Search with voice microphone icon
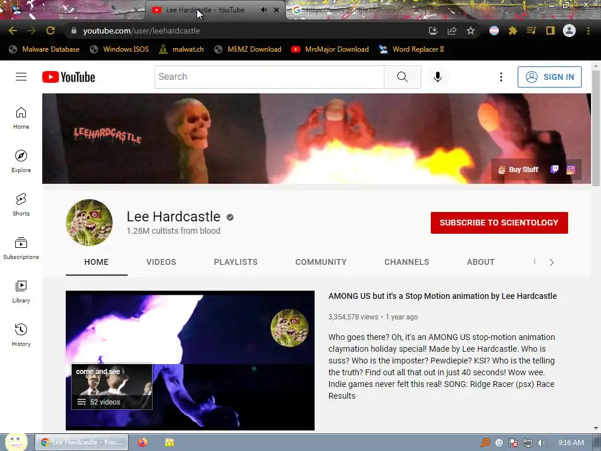 click(438, 77)
